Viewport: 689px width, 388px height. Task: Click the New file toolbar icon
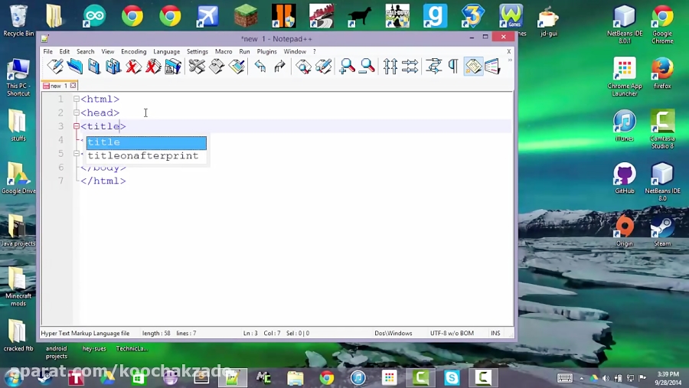pyautogui.click(x=54, y=67)
